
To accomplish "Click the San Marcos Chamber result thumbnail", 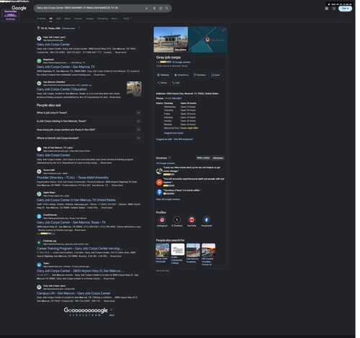I will point(134,88).
